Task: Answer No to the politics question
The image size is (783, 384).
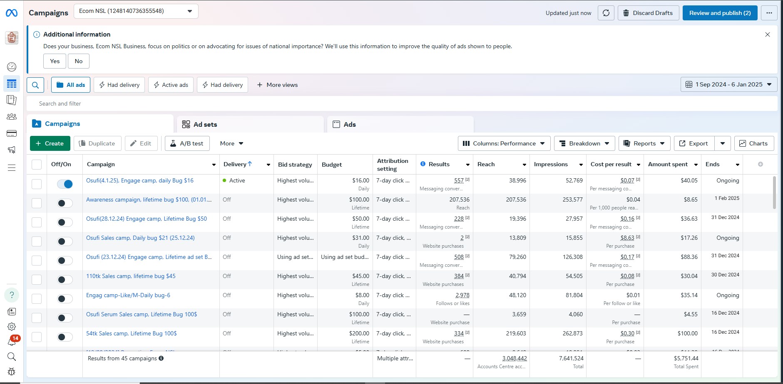Action: coord(79,61)
